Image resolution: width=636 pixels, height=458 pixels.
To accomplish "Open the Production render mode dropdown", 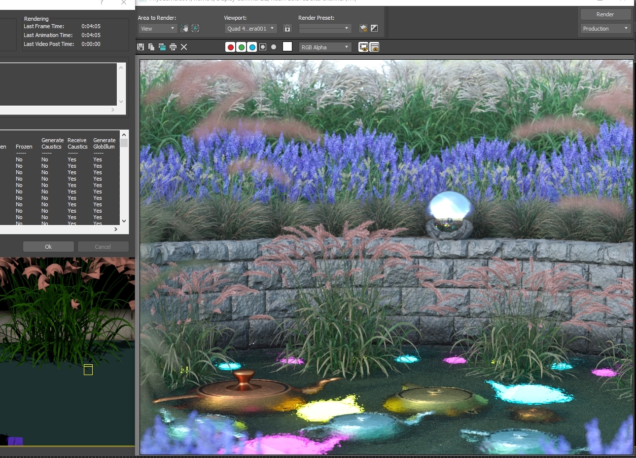I will click(x=605, y=28).
